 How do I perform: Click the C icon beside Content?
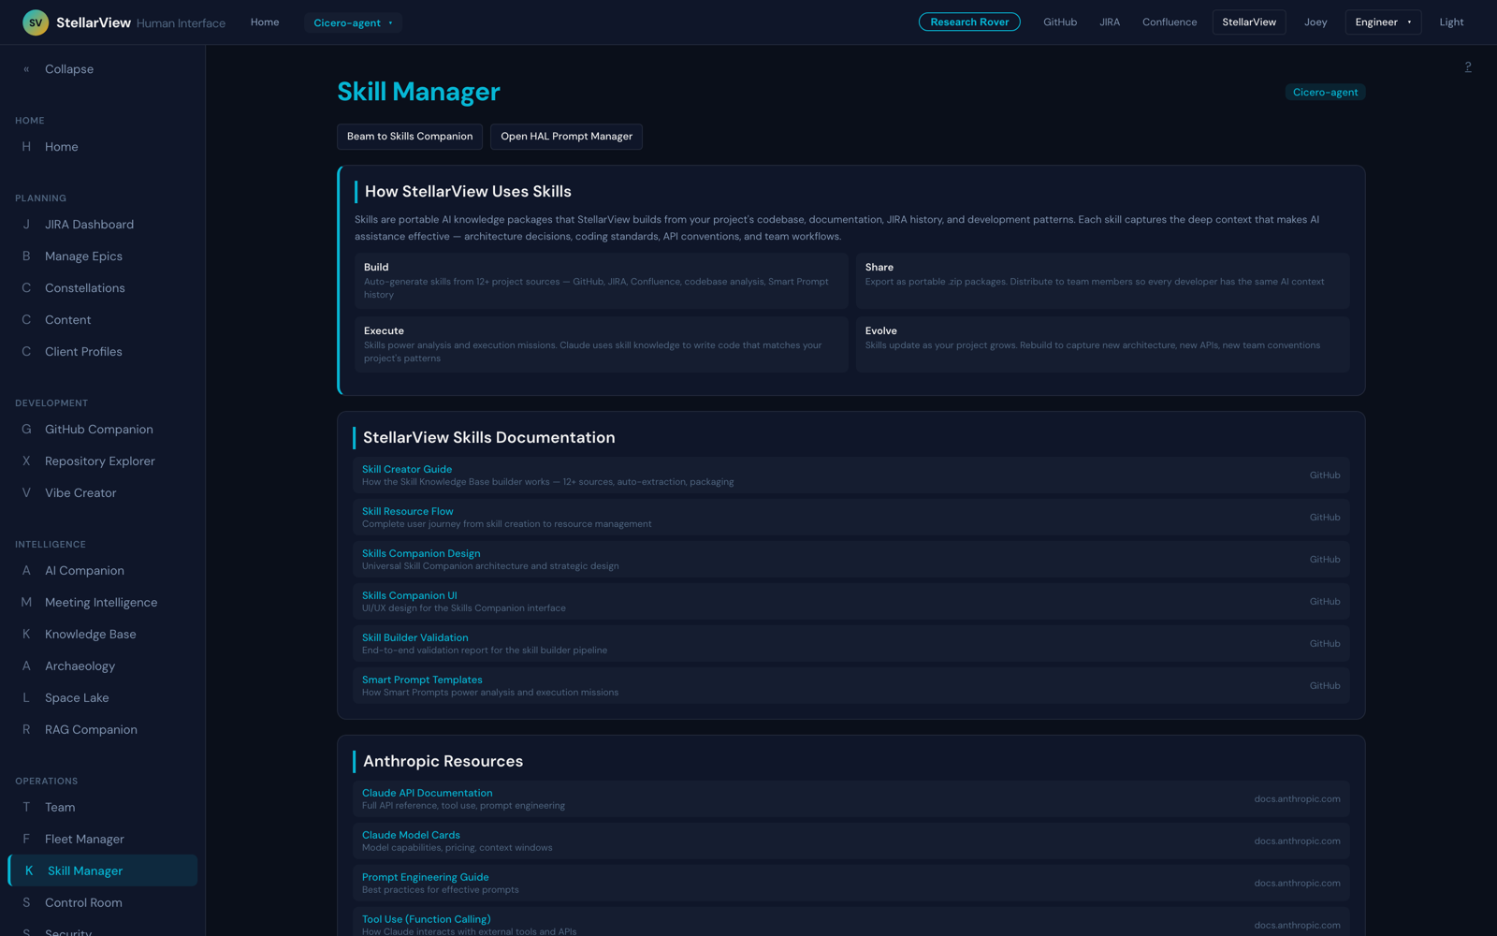click(26, 320)
